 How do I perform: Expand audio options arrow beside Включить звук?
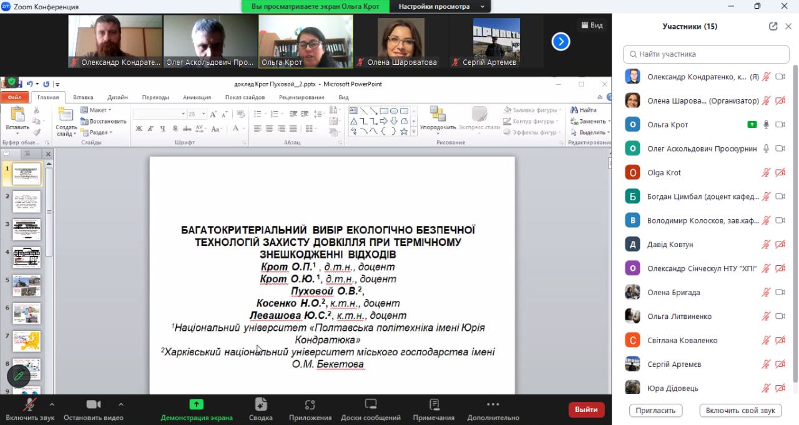coord(52,404)
